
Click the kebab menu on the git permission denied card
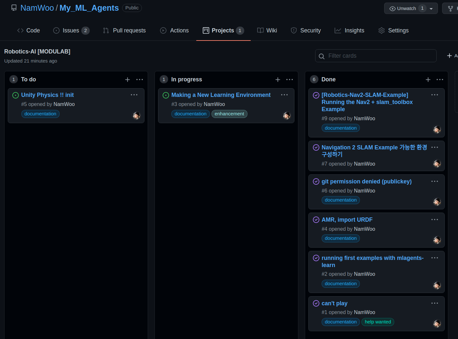click(x=435, y=181)
